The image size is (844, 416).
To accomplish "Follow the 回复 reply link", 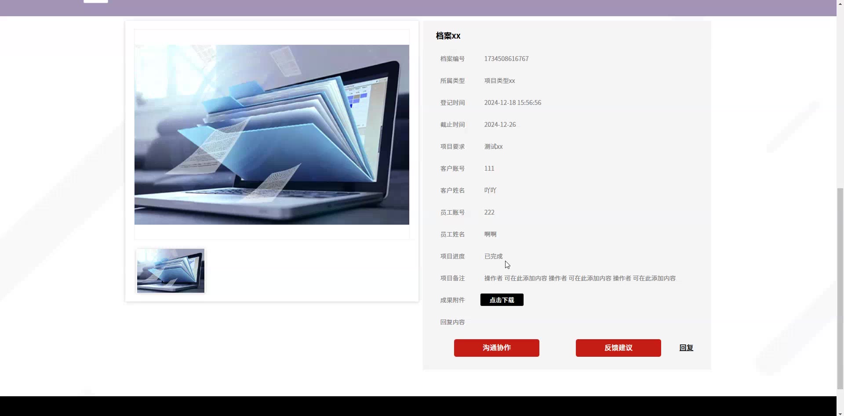I will coord(686,348).
